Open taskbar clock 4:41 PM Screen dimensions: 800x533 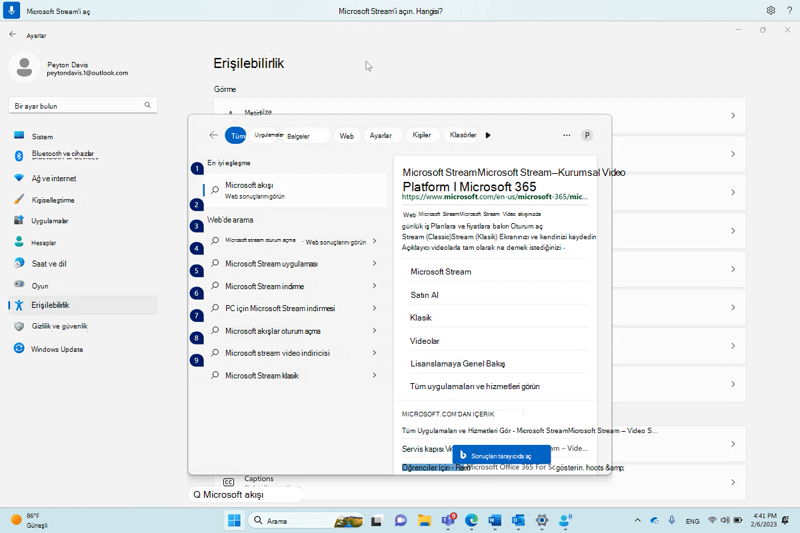[x=763, y=520]
